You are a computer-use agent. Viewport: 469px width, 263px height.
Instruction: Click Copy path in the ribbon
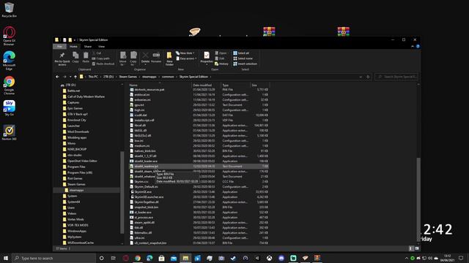click(x=101, y=58)
